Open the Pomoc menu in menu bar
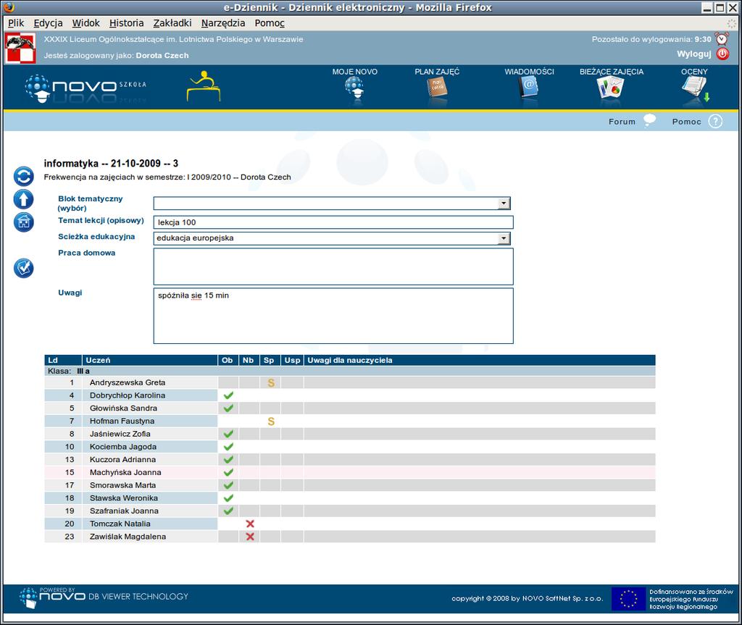Viewport: 742px width, 625px height. [270, 23]
